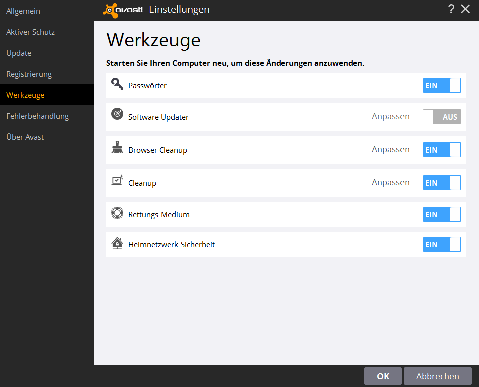Open the Allgemein settings section

(x=47, y=11)
